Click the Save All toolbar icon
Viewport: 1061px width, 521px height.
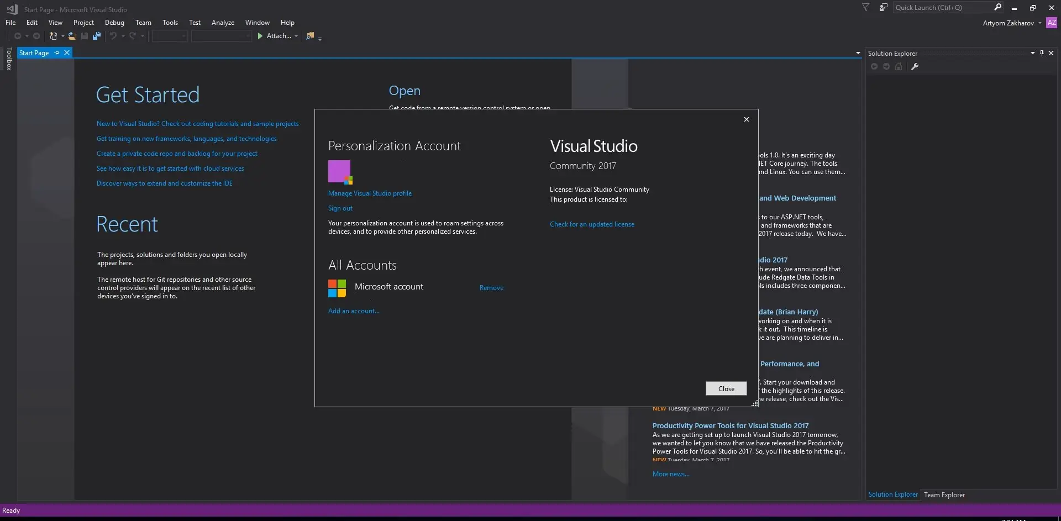click(97, 36)
